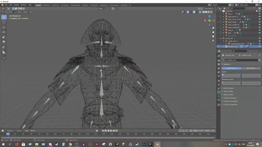The width and height of the screenshot is (262, 147).
Task: Open Windows Start button on taskbar
Action: point(3,144)
